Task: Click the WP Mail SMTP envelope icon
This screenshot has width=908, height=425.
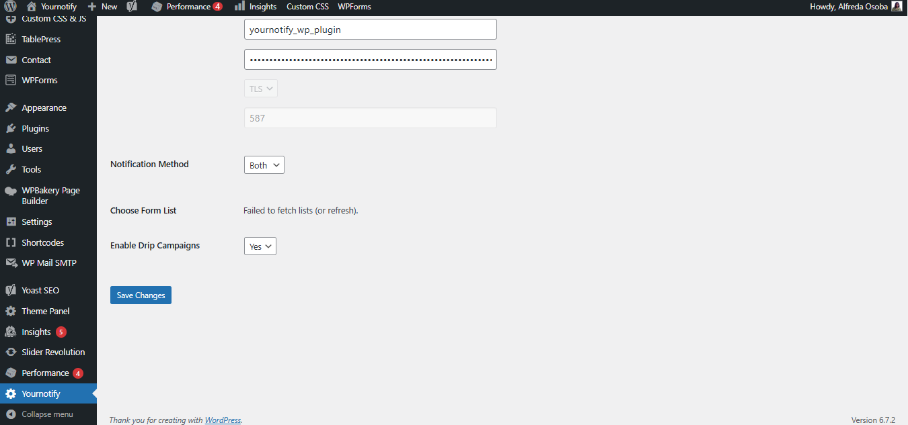Action: [x=11, y=263]
